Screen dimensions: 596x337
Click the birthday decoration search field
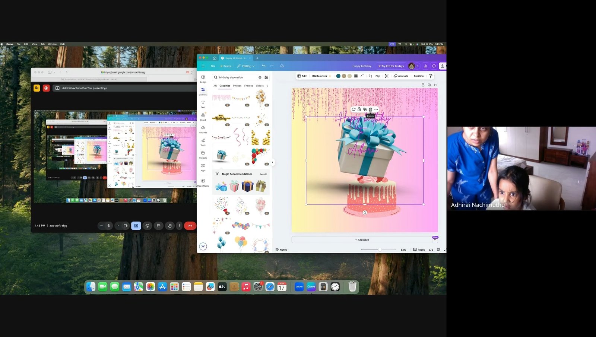coord(237,77)
